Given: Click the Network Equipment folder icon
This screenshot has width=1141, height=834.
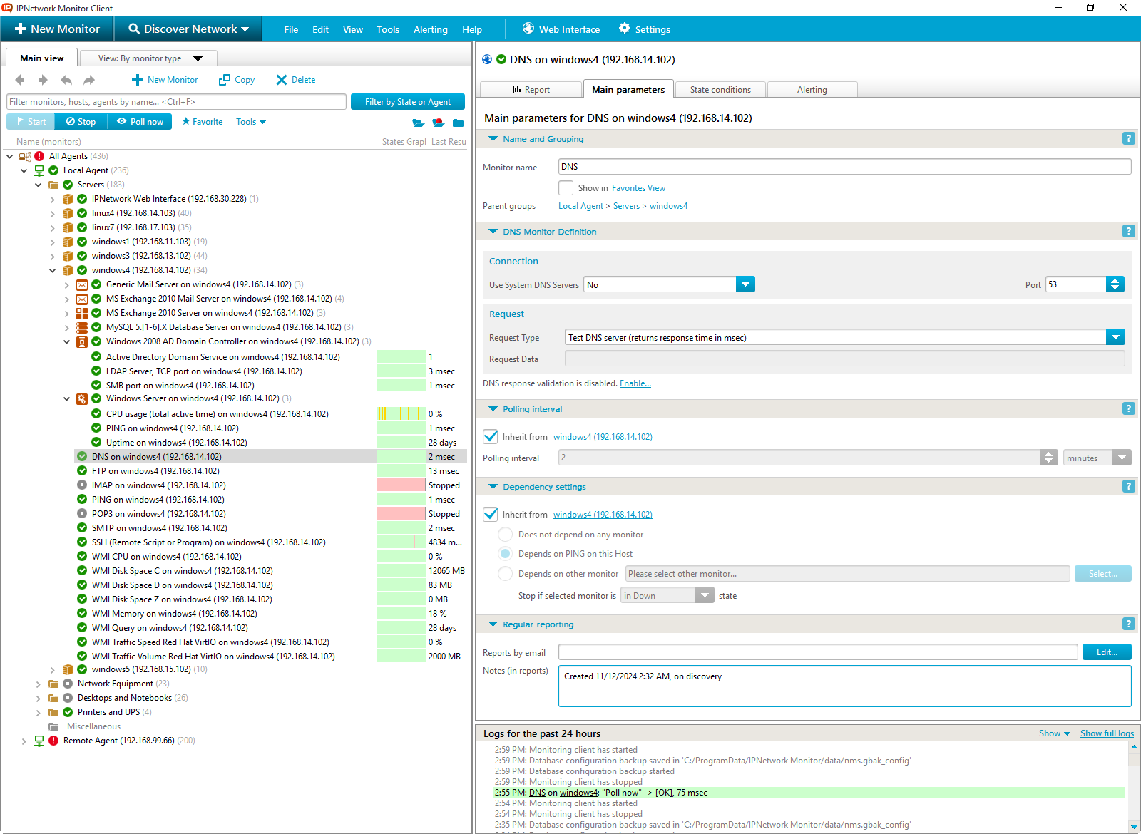Looking at the screenshot, I should (53, 684).
